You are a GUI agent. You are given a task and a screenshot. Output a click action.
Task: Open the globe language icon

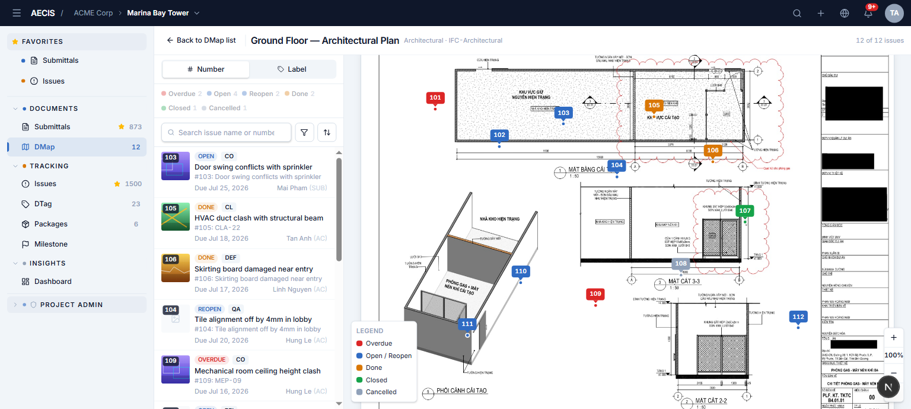pos(845,13)
